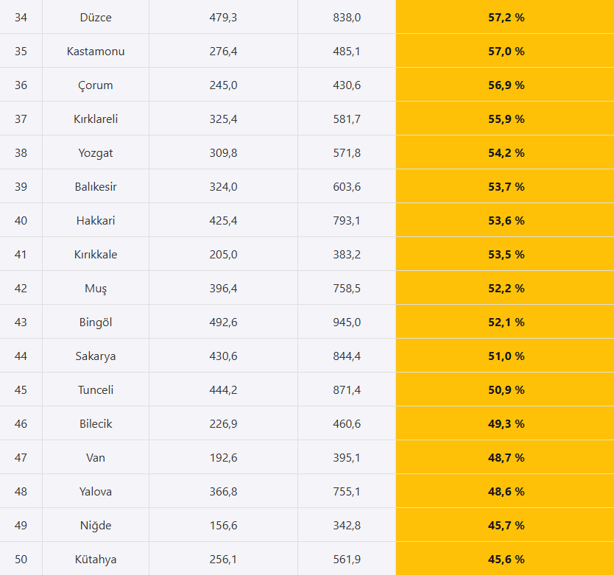Screen dimensions: 614x575
Task: Select the Kırklareli province cell
Action: (96, 119)
